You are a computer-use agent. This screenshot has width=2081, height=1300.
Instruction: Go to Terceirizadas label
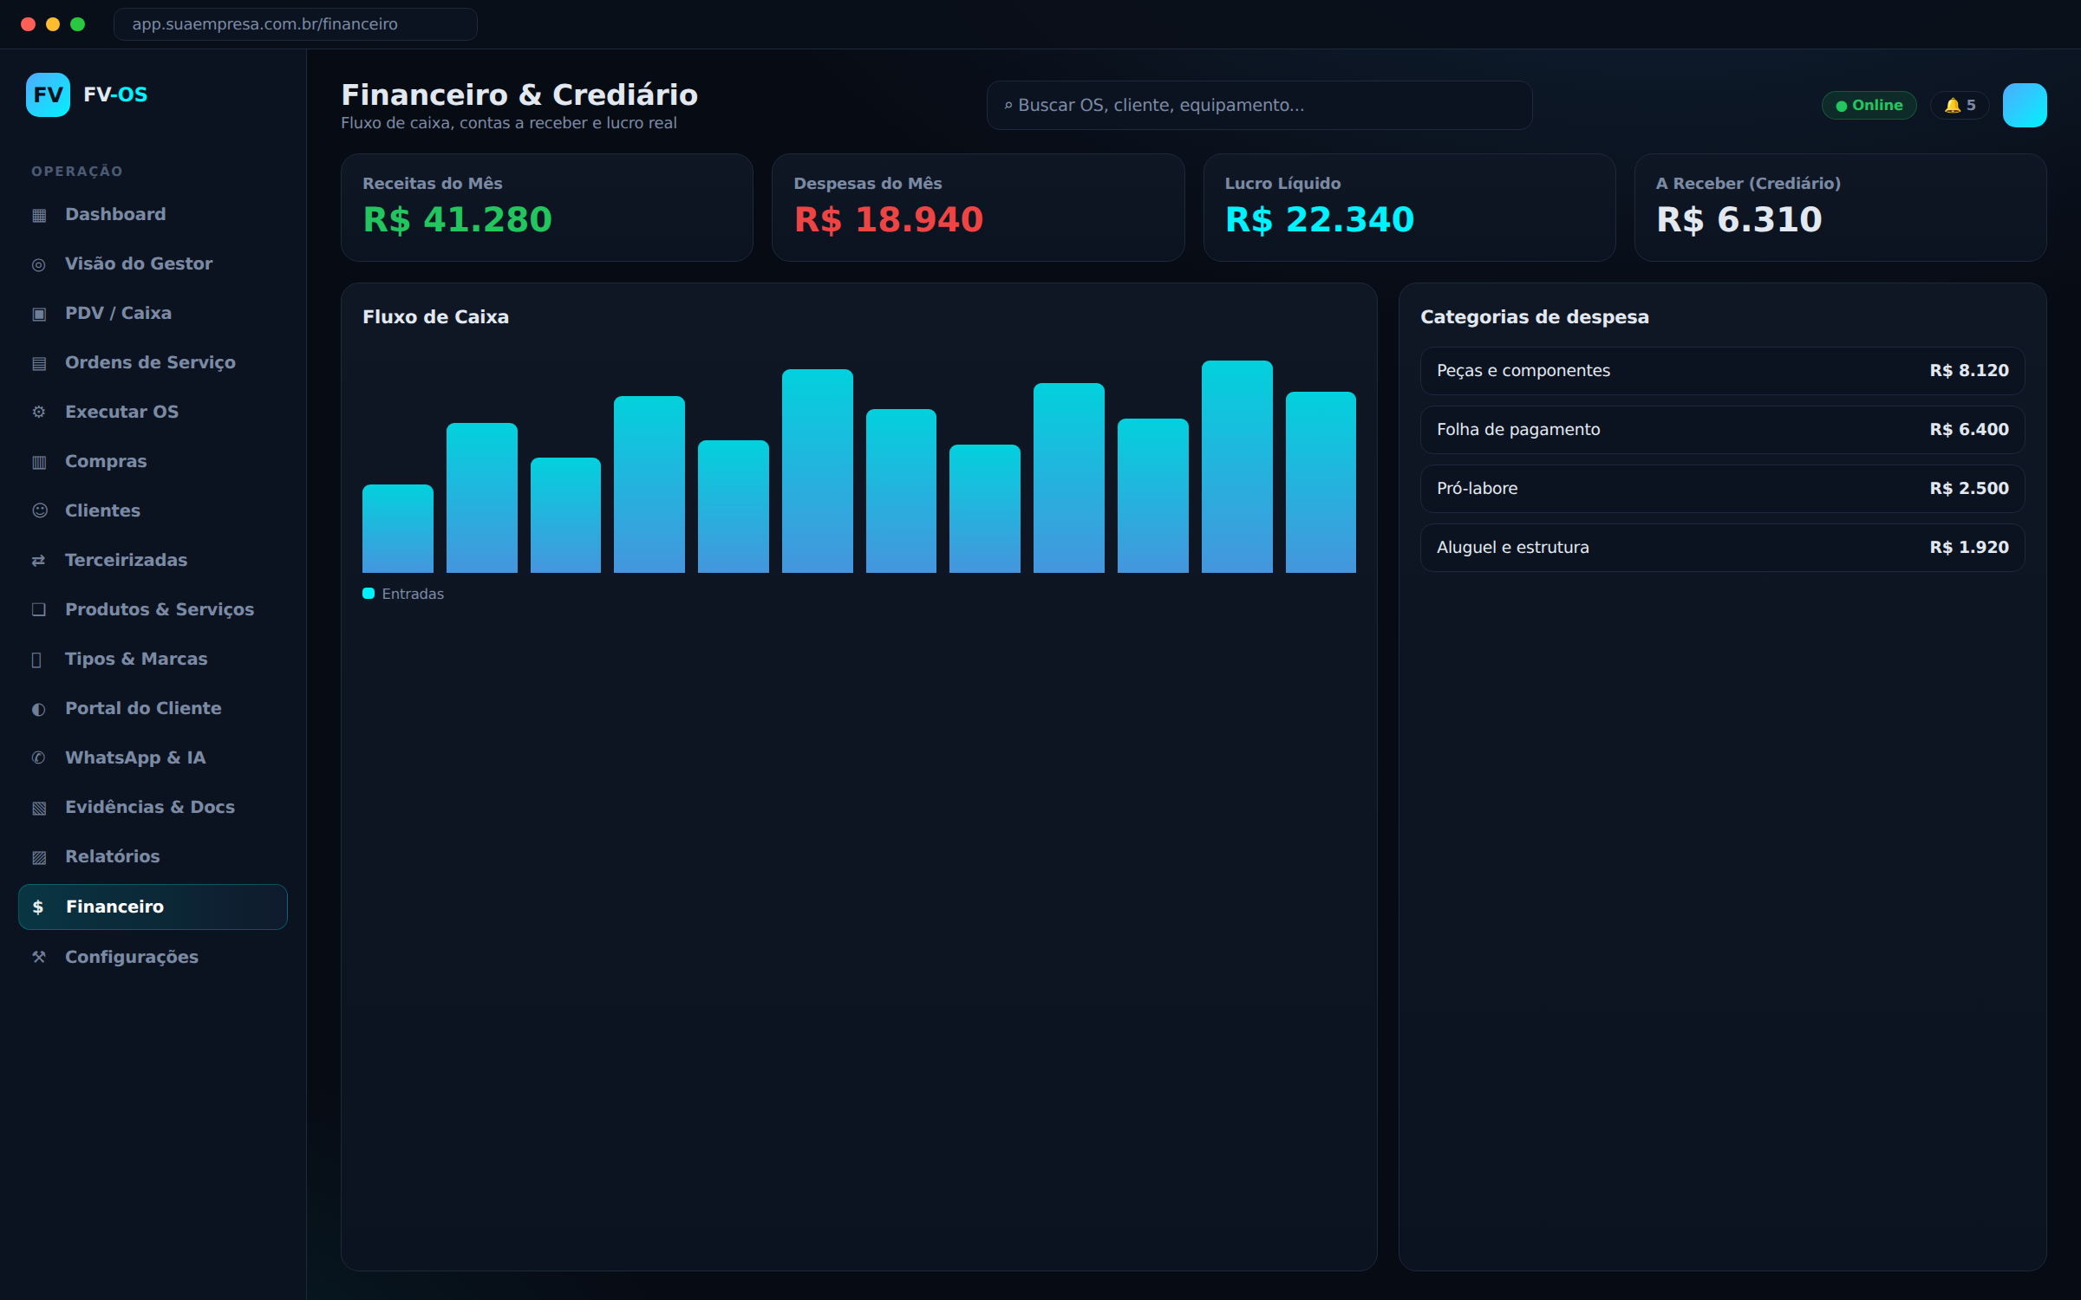point(126,560)
